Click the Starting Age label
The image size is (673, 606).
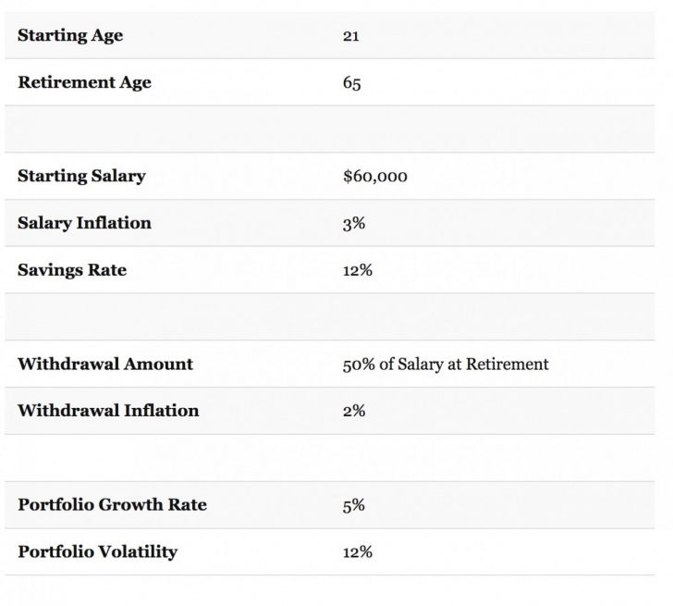70,36
